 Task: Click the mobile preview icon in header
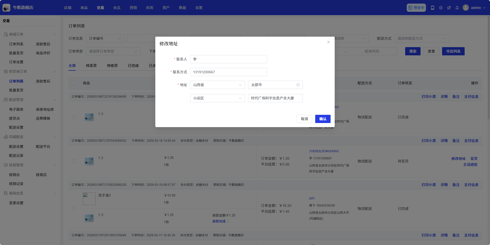(x=433, y=8)
